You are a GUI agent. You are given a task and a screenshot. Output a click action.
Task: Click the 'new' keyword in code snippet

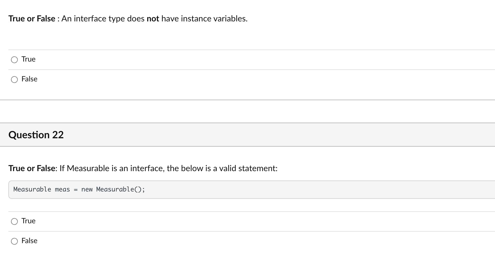tap(87, 189)
